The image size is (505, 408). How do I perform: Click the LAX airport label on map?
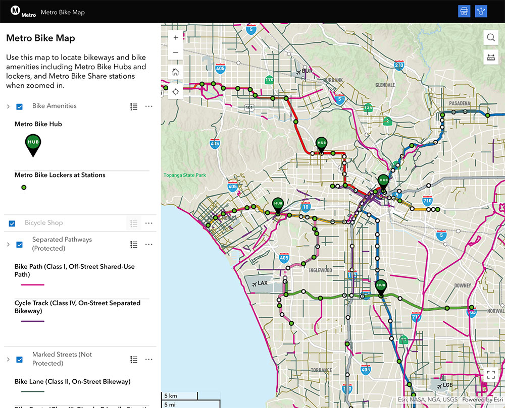pyautogui.click(x=260, y=283)
